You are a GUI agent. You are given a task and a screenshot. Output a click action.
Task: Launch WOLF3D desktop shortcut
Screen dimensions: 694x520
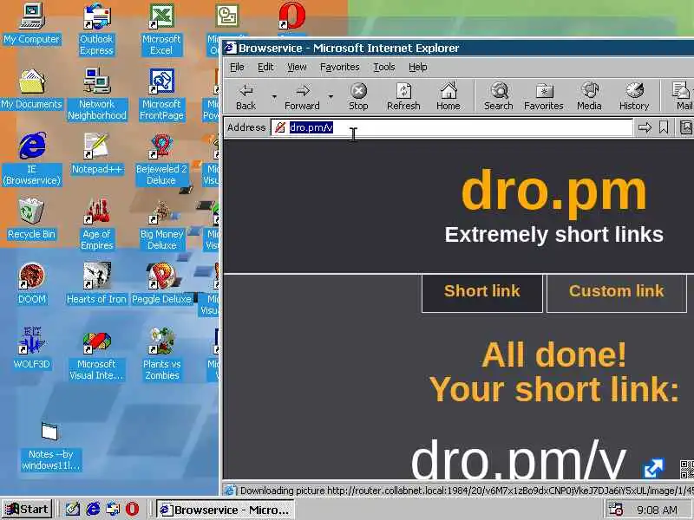[31, 349]
